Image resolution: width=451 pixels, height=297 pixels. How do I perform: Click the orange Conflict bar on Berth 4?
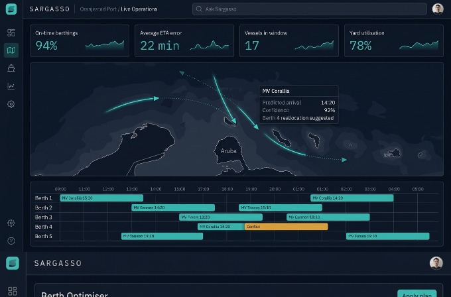[287, 227]
